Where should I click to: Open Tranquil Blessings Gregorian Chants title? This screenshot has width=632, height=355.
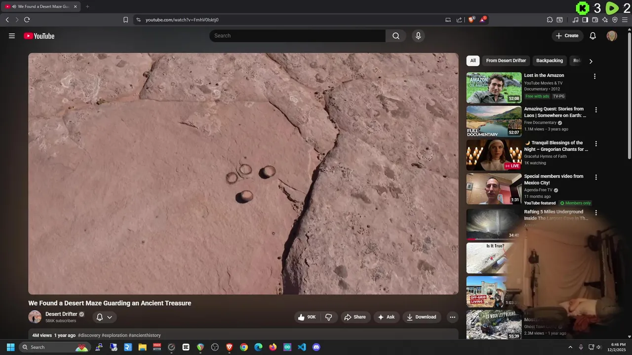point(556,146)
